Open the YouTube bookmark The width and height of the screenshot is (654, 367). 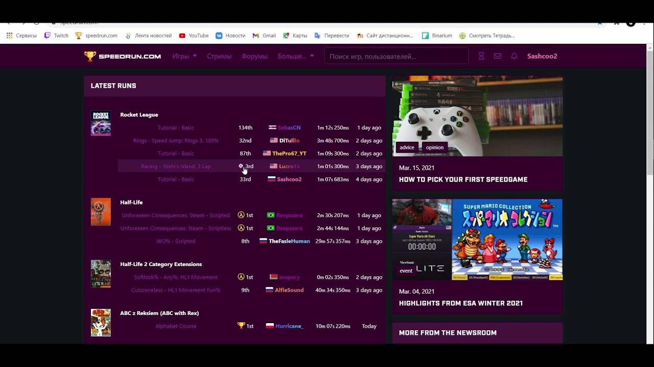[x=194, y=36]
